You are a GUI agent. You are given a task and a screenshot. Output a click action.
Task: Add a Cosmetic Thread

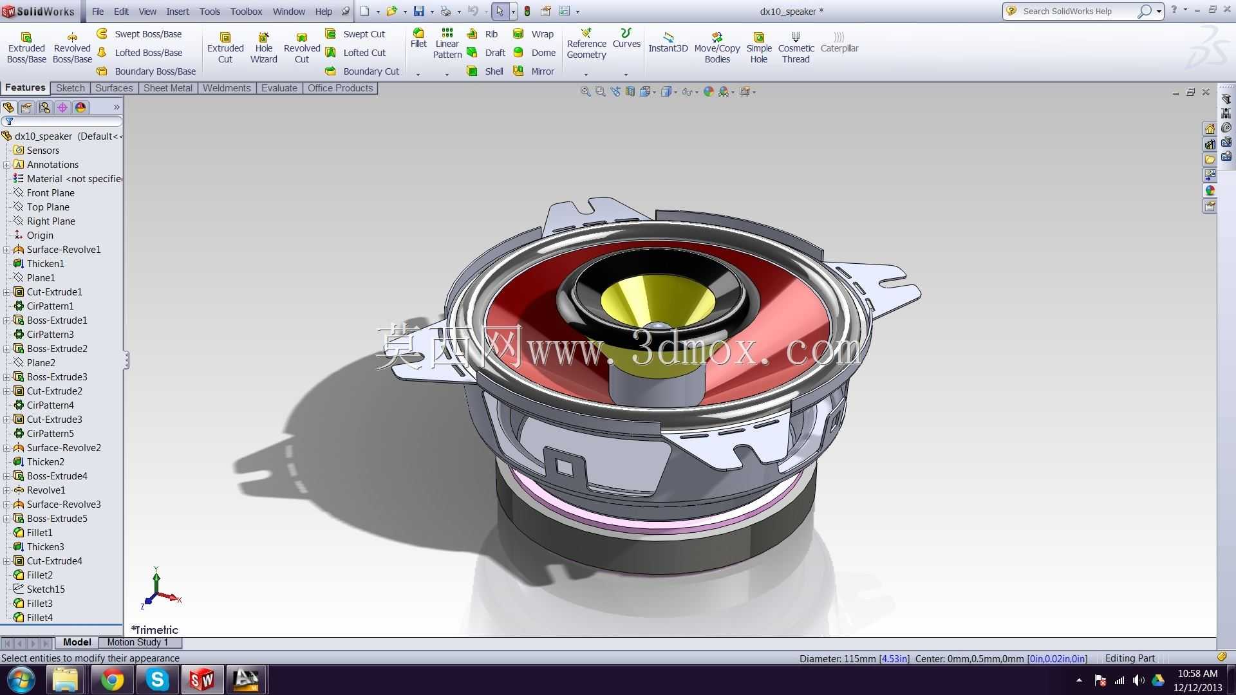[x=796, y=48]
